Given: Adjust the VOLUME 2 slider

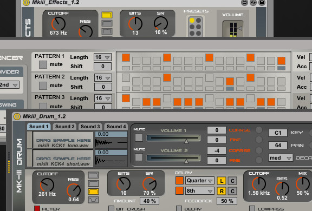Looking at the screenshot, I should (x=173, y=159).
